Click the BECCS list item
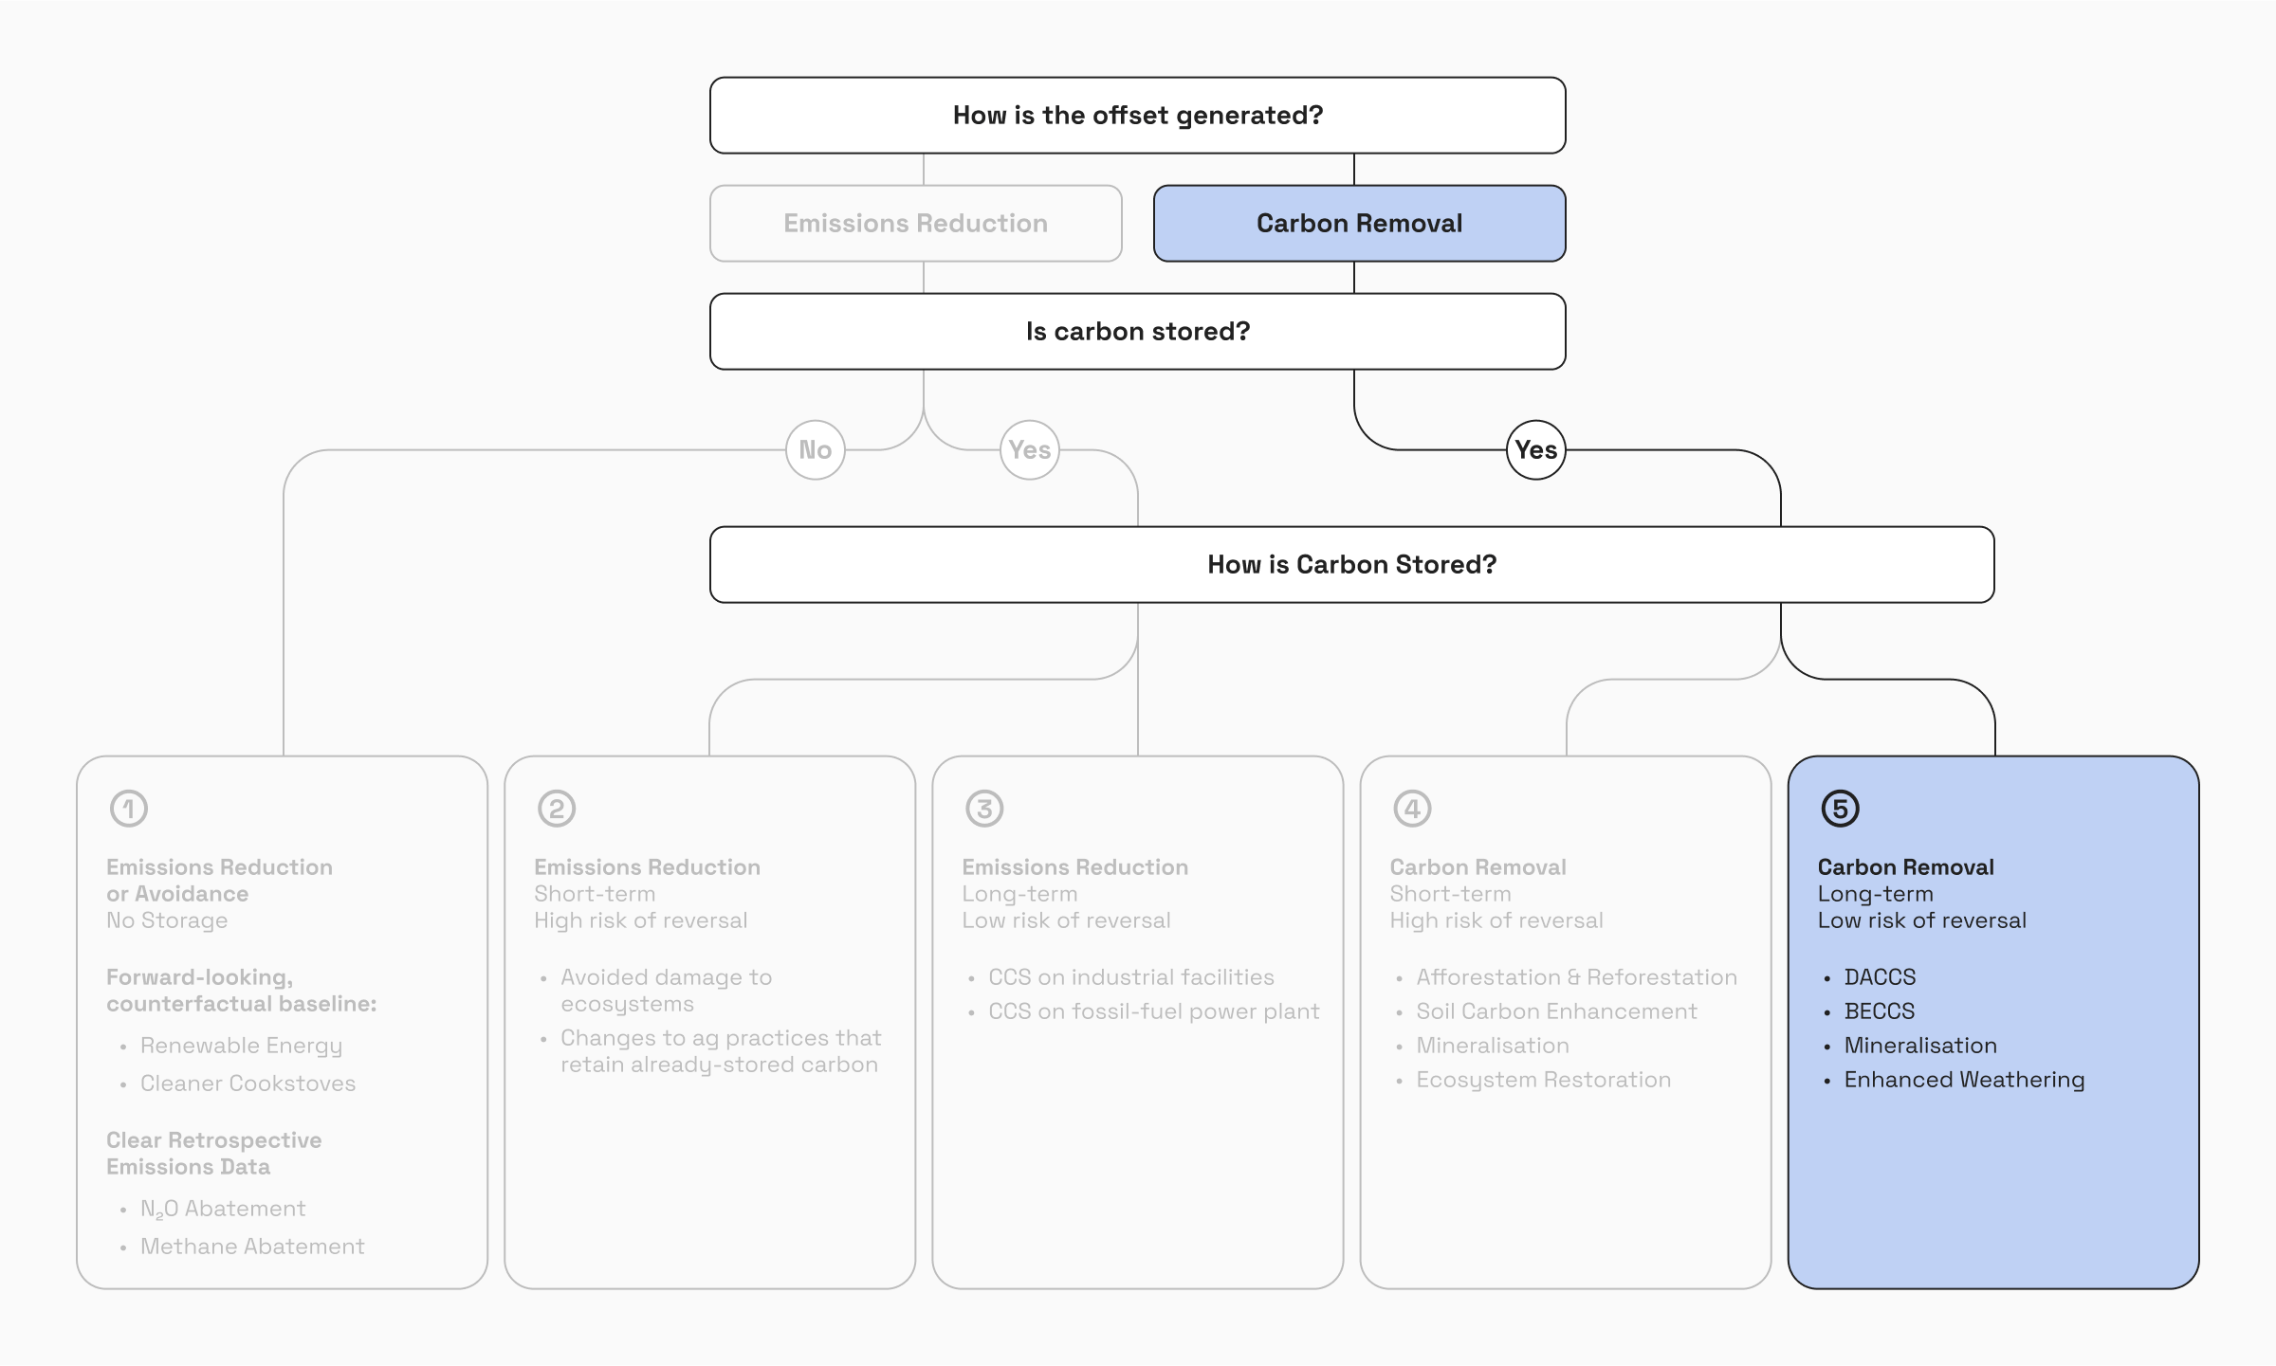This screenshot has width=2276, height=1366. click(1879, 1011)
